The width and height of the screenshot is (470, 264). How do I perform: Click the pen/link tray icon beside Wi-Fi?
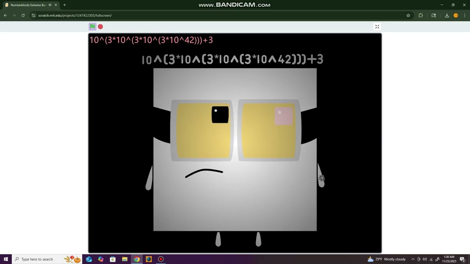pos(437,259)
